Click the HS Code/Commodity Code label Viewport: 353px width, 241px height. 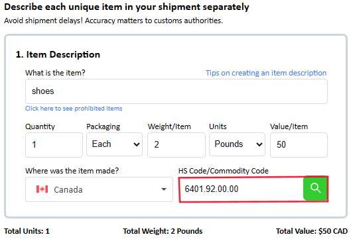[x=224, y=171]
